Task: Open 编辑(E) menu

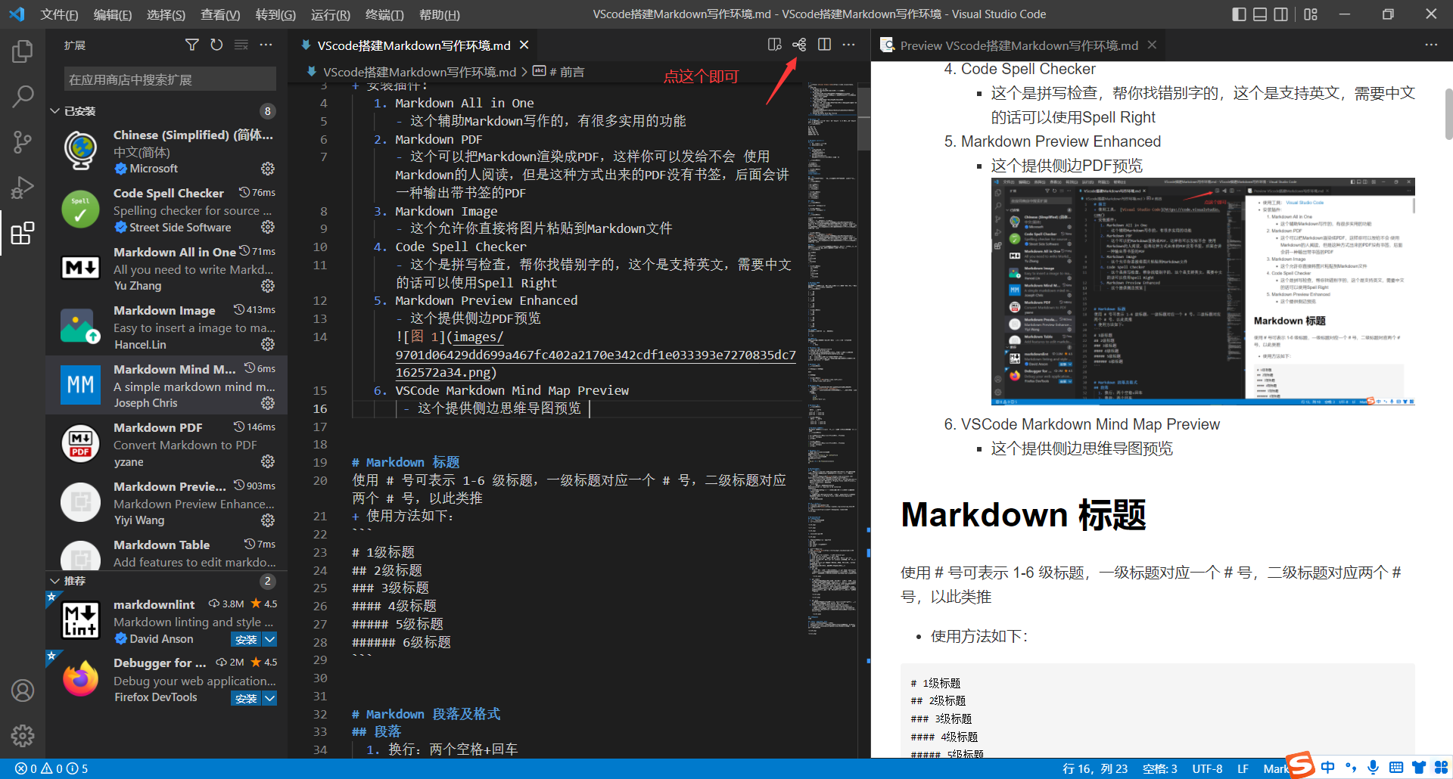Action: point(113,14)
